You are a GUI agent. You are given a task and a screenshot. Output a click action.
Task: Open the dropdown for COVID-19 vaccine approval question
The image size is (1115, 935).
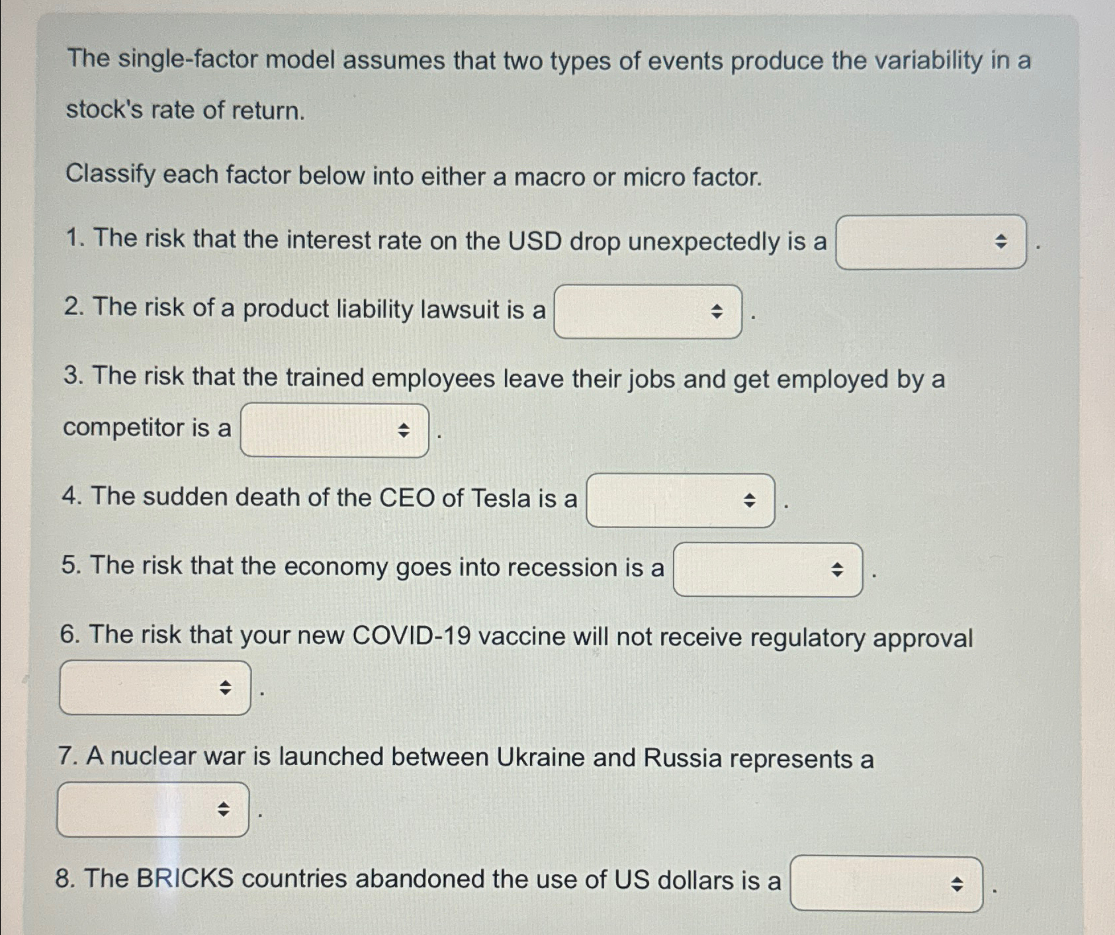point(154,688)
